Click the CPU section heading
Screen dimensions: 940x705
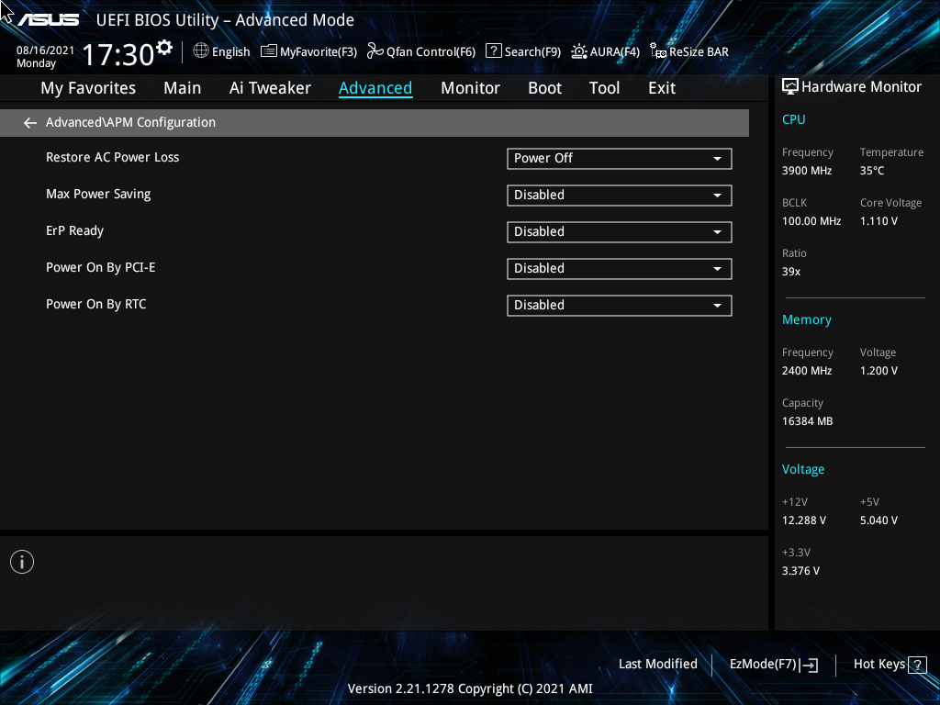coord(794,119)
